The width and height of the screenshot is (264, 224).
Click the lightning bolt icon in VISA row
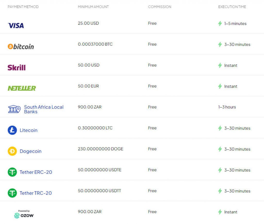point(220,24)
